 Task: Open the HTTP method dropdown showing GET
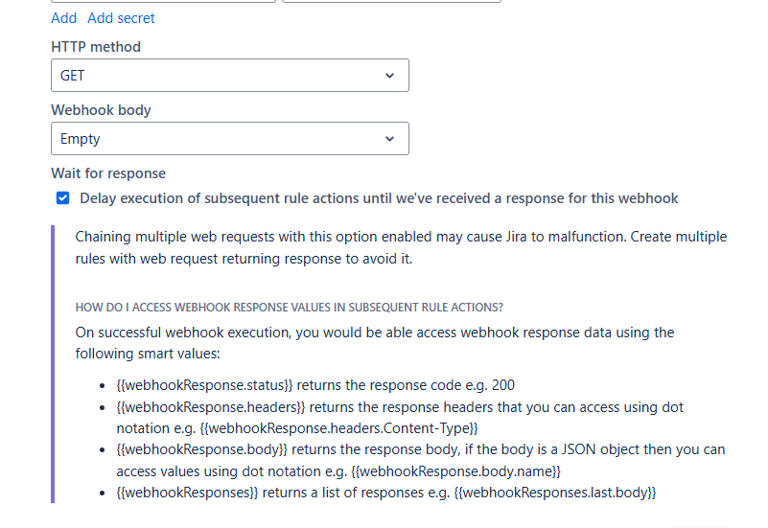221,76
